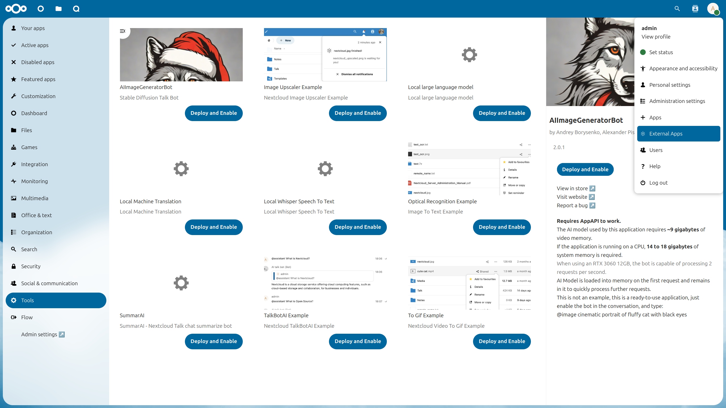This screenshot has height=408, width=726.
Task: Open the Contacts menu icon
Action: tap(695, 9)
